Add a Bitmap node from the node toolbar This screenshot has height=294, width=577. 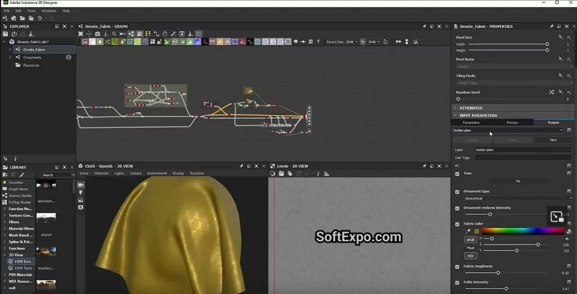click(x=85, y=42)
